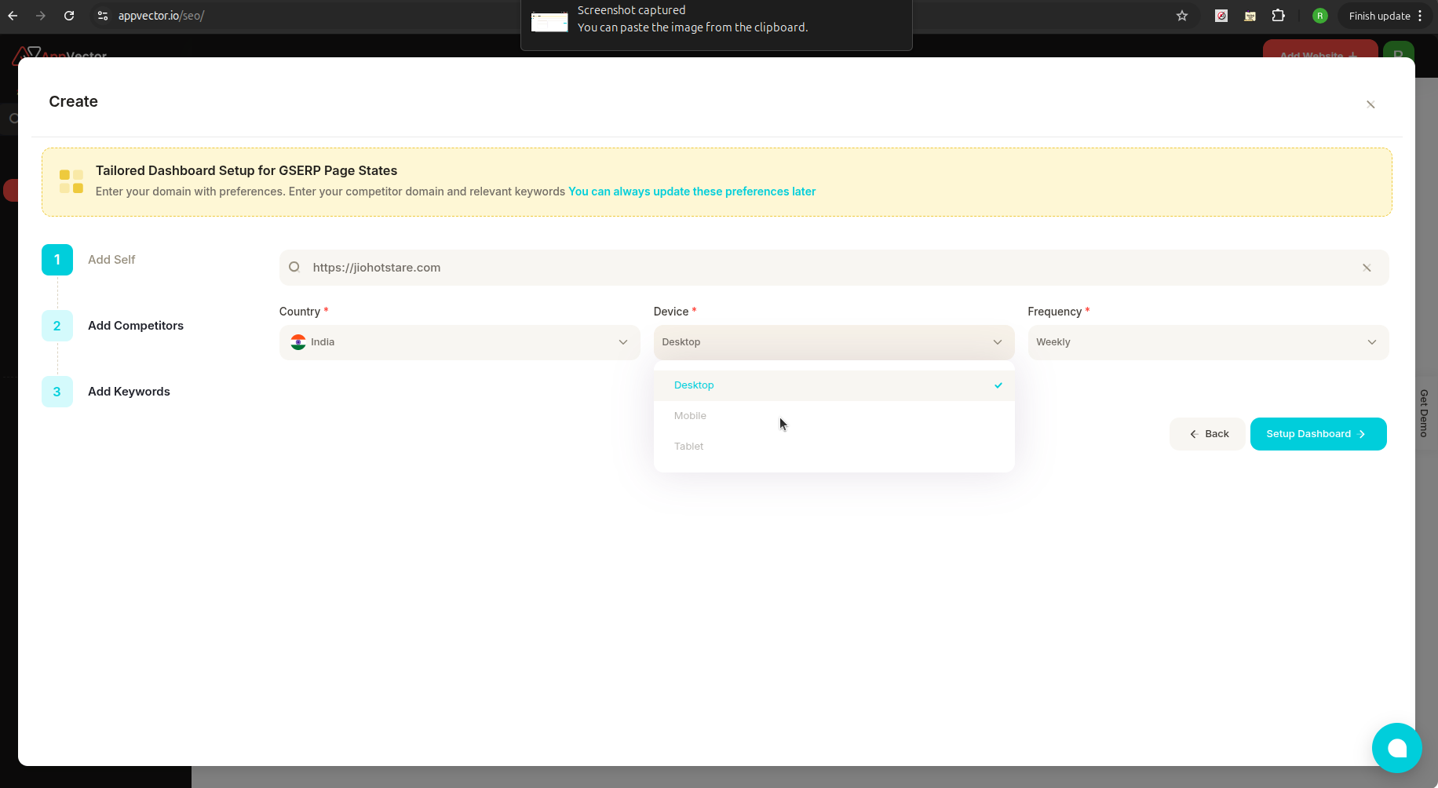Click the India flag in the Country field
The image size is (1438, 788).
297,342
